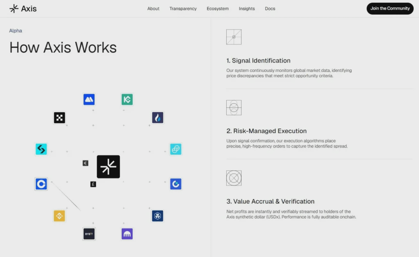Click the '1. Signal Identification' heading

point(259,60)
